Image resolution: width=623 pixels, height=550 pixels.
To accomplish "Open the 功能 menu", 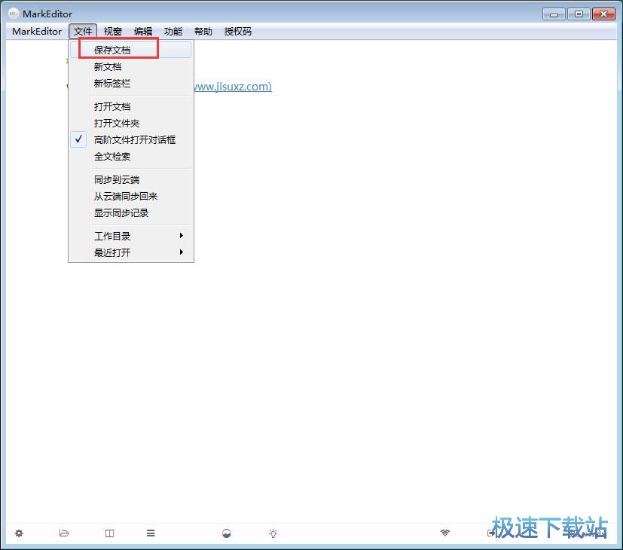I will click(x=173, y=32).
